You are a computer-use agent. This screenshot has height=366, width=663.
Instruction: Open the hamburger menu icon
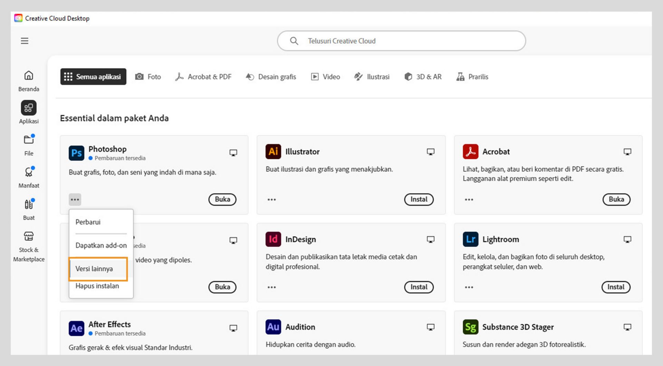25,41
